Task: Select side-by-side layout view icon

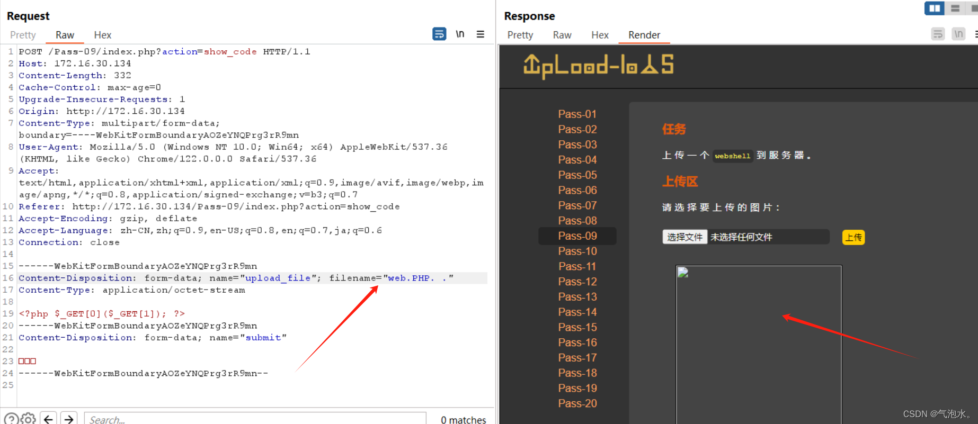Action: 935,8
